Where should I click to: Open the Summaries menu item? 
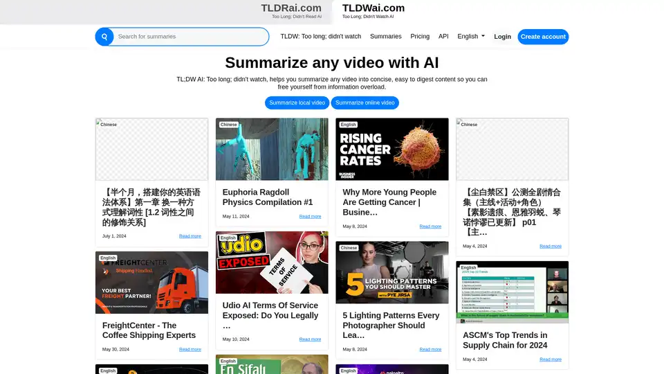point(385,37)
